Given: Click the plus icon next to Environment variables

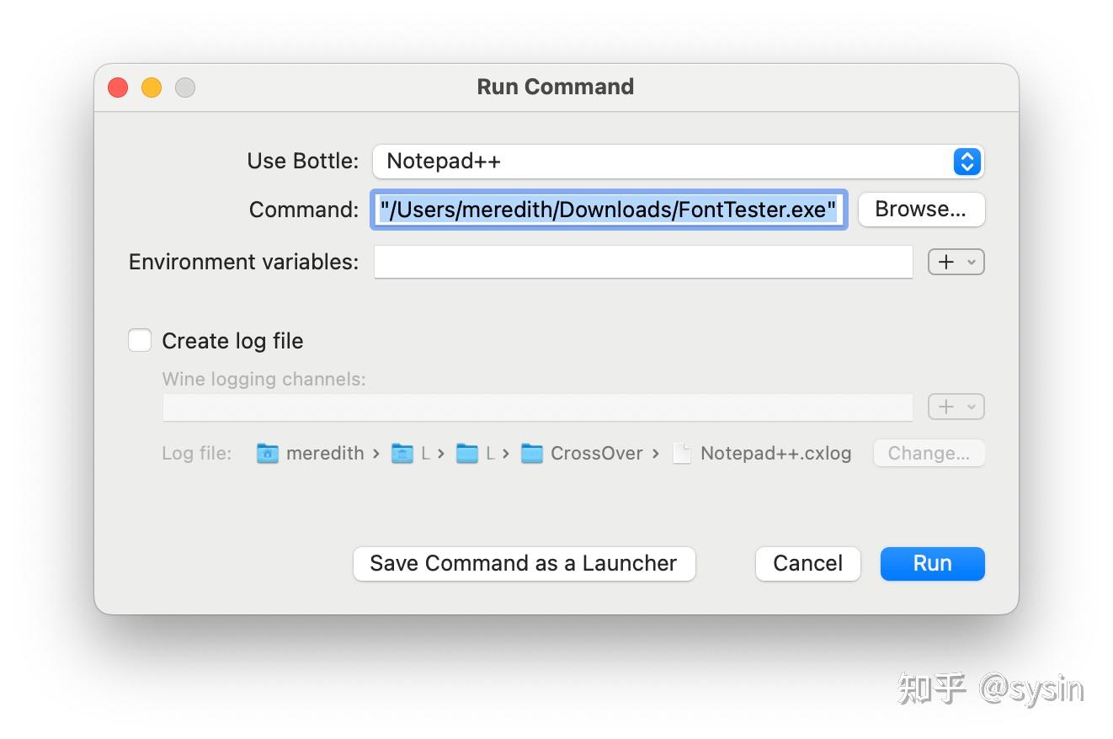Looking at the screenshot, I should tap(946, 262).
